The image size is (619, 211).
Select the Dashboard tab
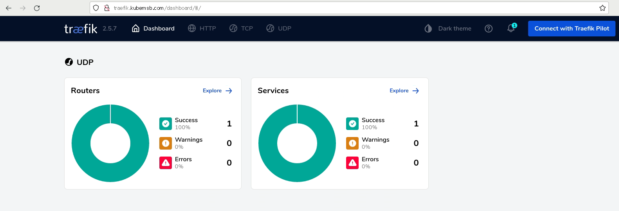coord(153,29)
